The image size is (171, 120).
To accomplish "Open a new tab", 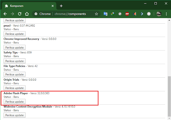I will tap(61, 6).
